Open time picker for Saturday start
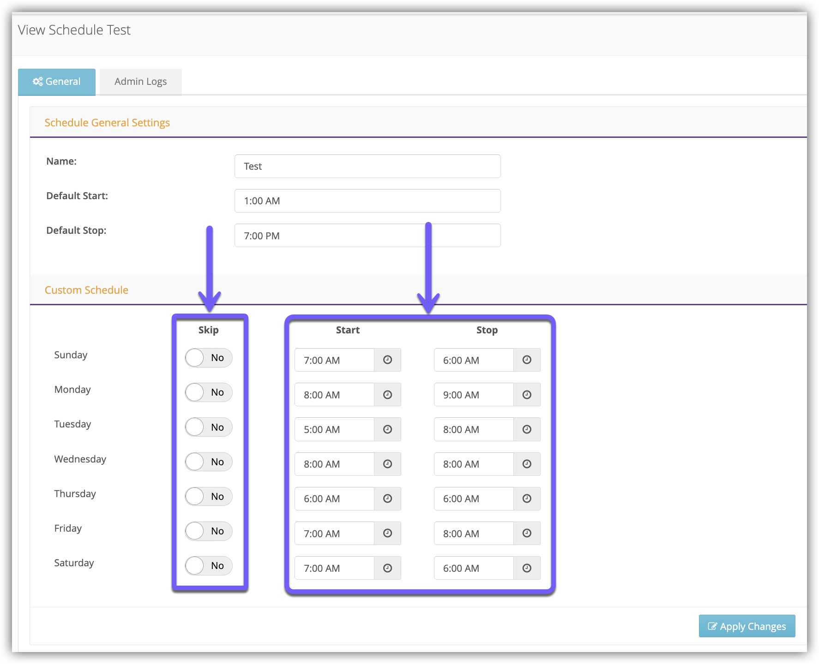 pyautogui.click(x=387, y=568)
